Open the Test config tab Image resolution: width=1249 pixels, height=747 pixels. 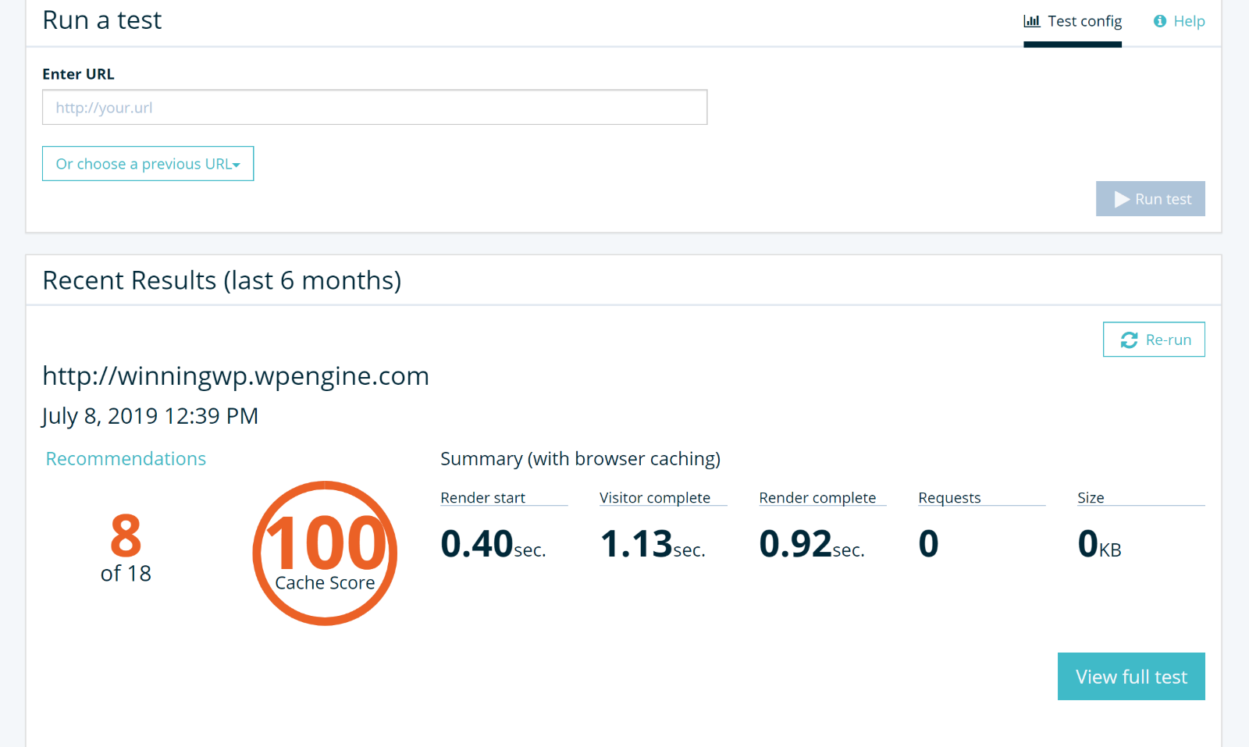[x=1073, y=22]
